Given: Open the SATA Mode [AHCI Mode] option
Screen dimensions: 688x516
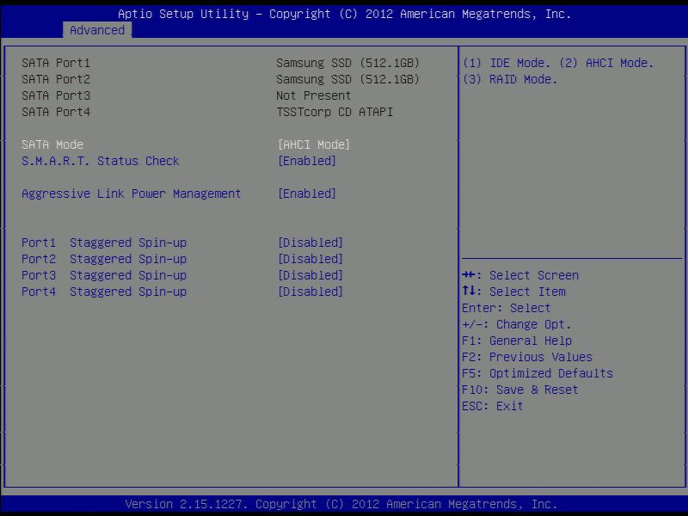Looking at the screenshot, I should click(x=314, y=144).
